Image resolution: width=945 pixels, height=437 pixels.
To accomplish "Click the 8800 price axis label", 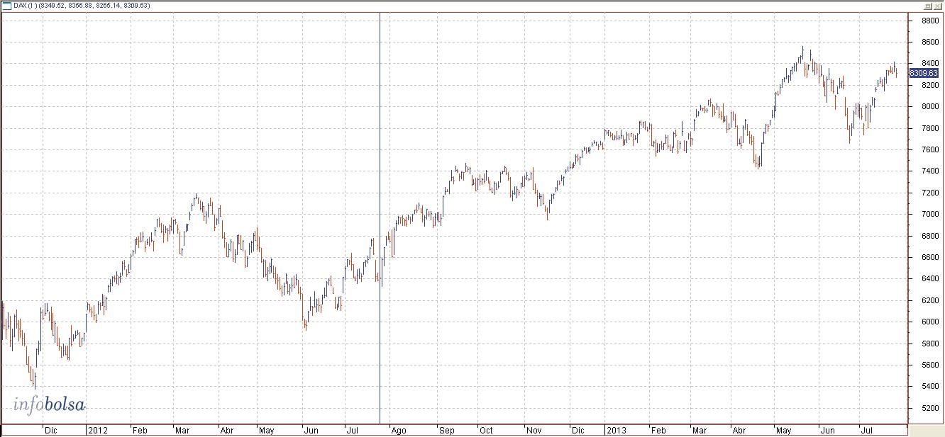I will (x=929, y=21).
